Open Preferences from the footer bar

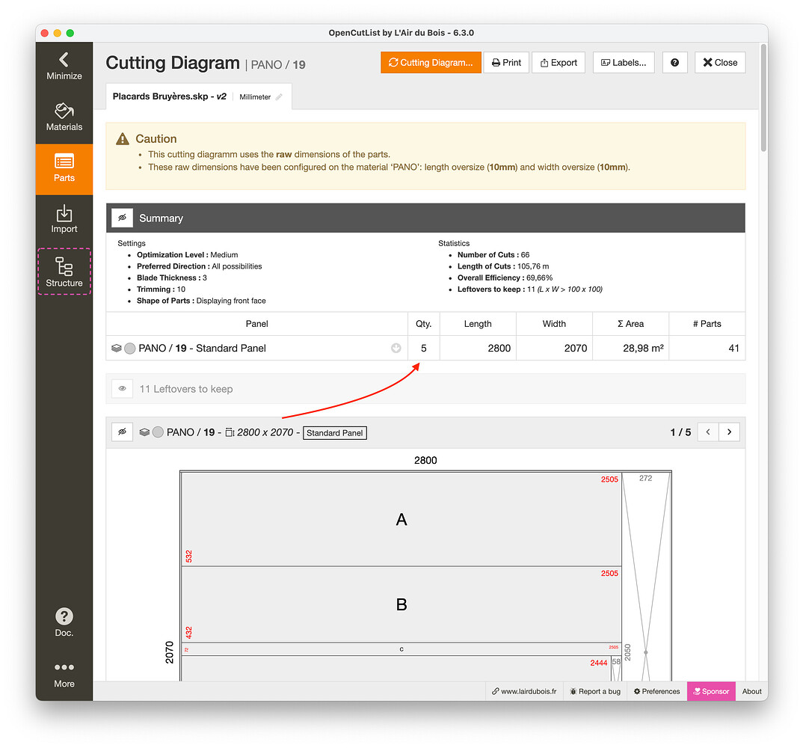coord(656,691)
